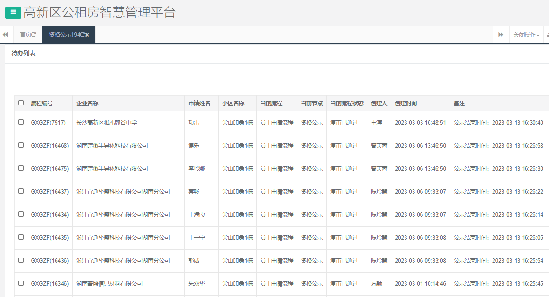The image size is (549, 297).
Task: Check the checkbox beside 蔡畅's record
Action: click(20, 191)
